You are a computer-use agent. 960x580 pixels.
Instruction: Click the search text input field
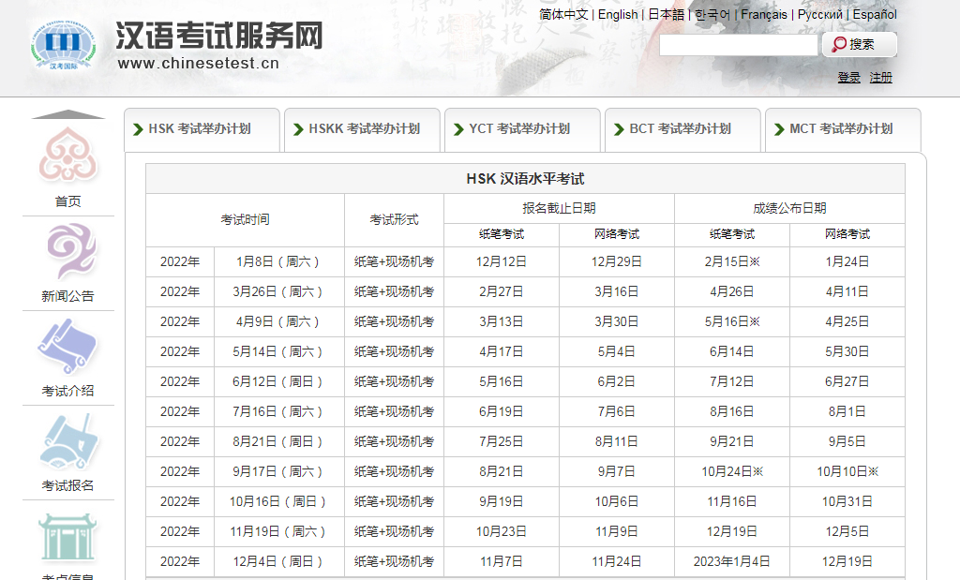(738, 45)
